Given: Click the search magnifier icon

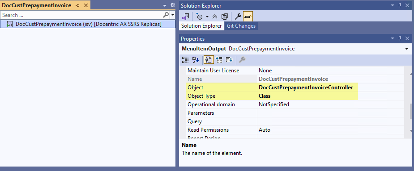Looking at the screenshot, I should 166,15.
